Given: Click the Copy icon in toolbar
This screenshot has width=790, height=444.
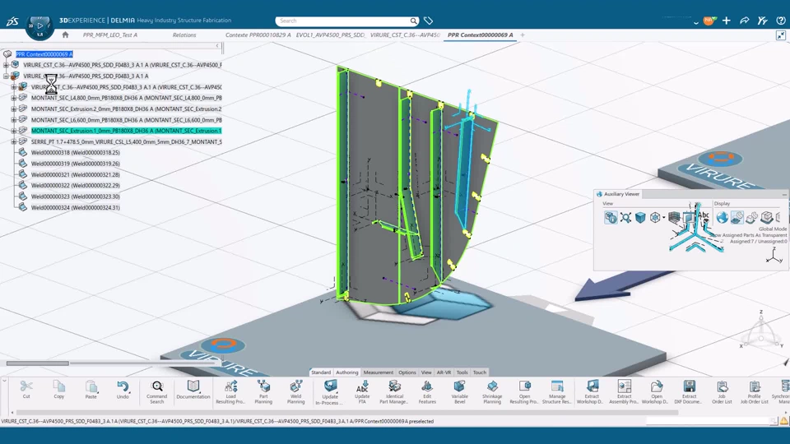Looking at the screenshot, I should click(59, 386).
